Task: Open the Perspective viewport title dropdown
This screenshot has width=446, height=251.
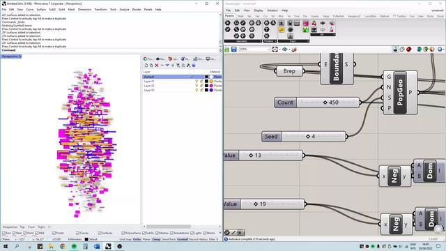Action: coord(20,56)
